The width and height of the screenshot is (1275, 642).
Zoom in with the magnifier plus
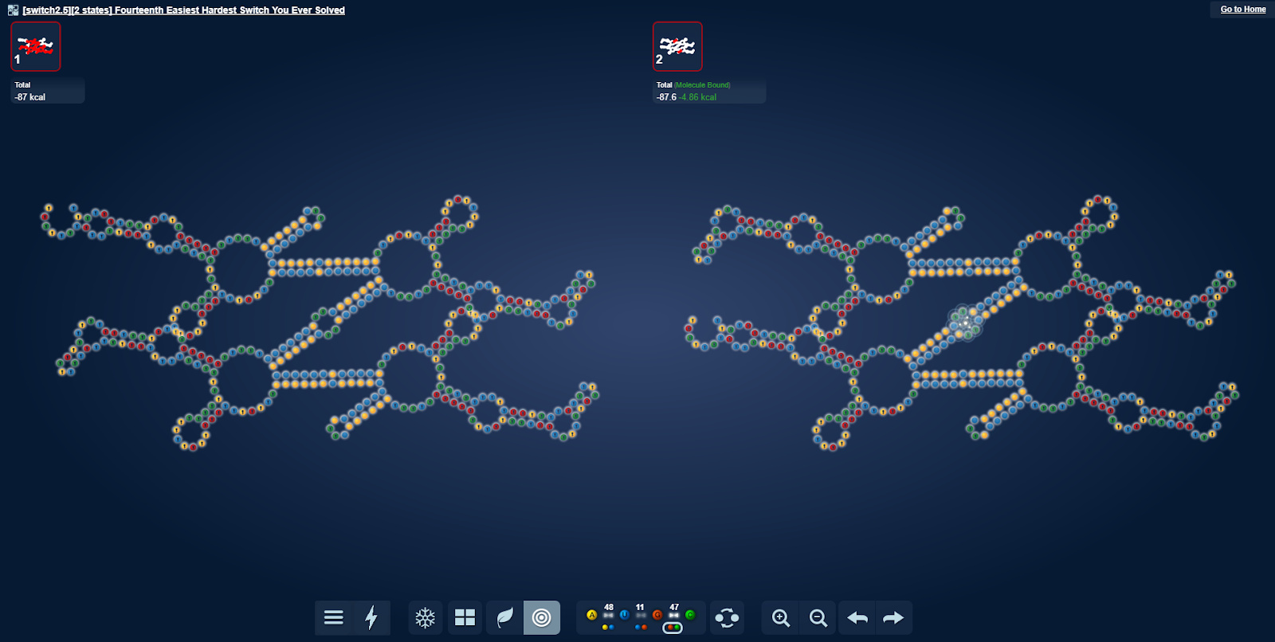(781, 617)
